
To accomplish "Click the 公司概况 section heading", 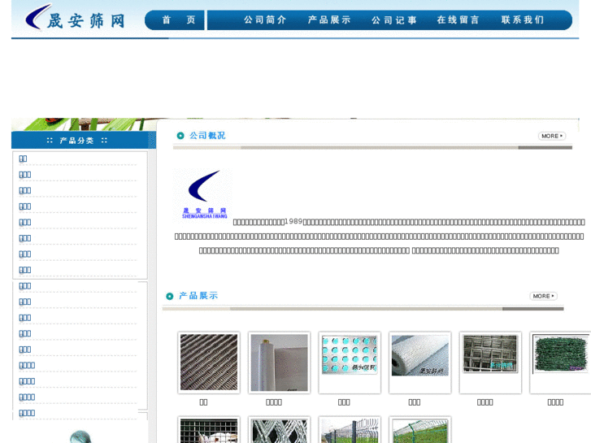I will tap(207, 136).
